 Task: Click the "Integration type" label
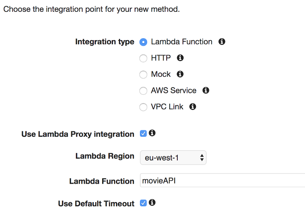105,42
